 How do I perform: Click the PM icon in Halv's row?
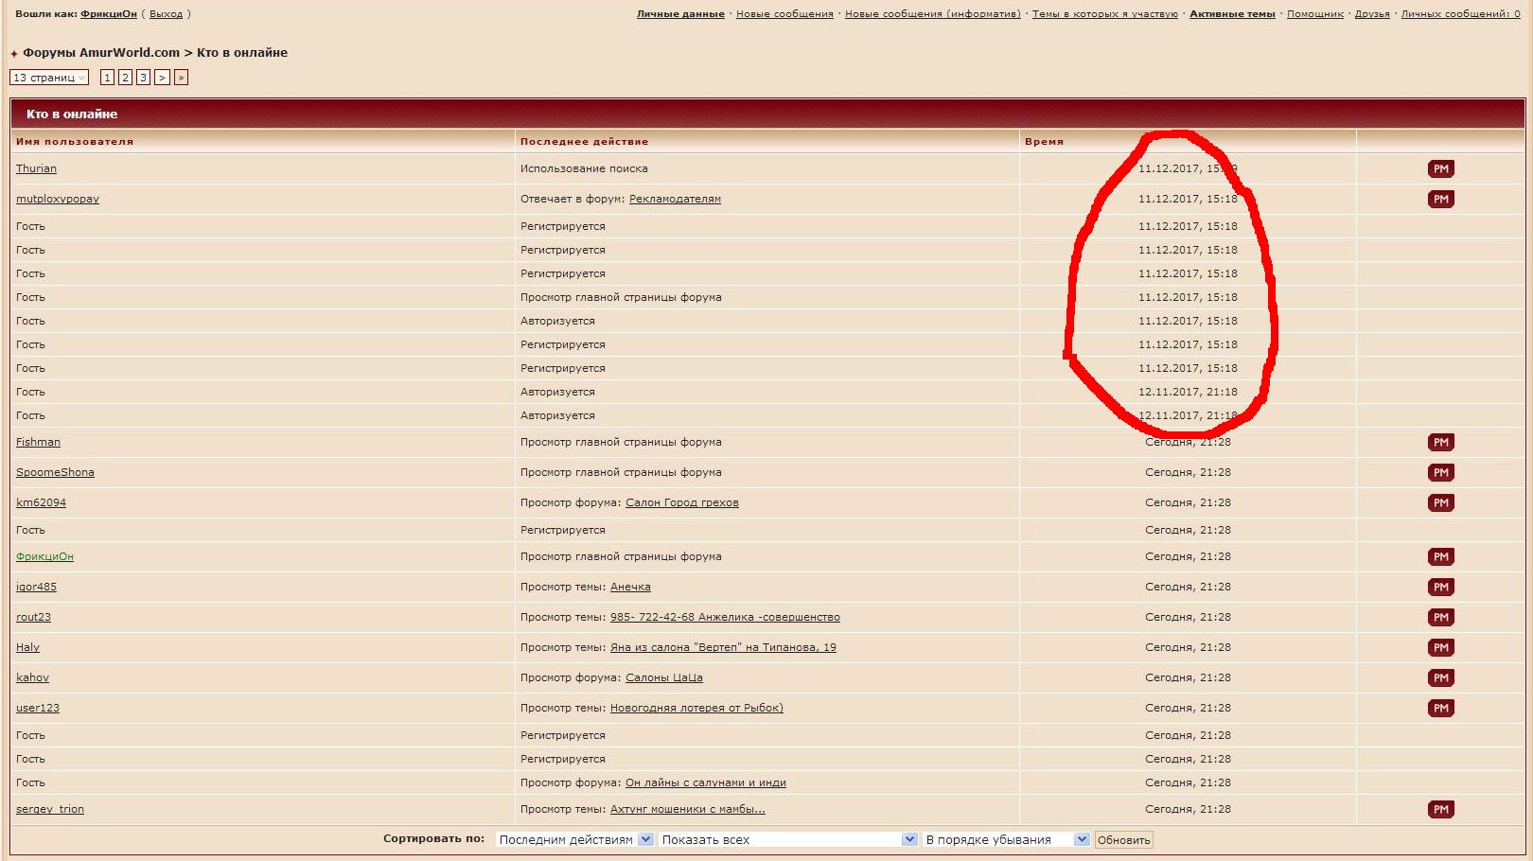pyautogui.click(x=1440, y=648)
